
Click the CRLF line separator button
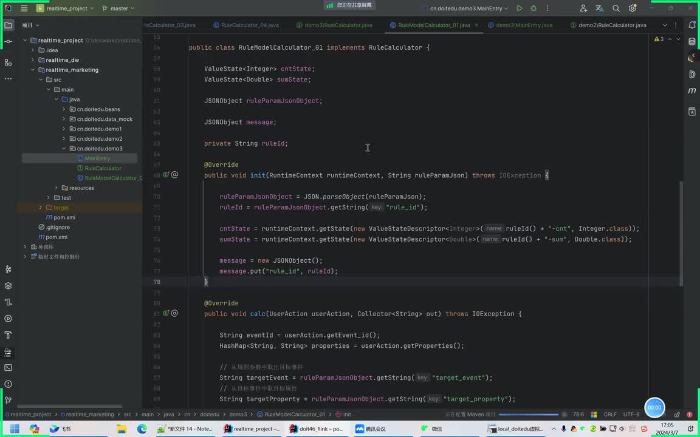610,415
